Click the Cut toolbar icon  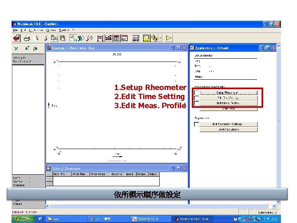[46, 38]
